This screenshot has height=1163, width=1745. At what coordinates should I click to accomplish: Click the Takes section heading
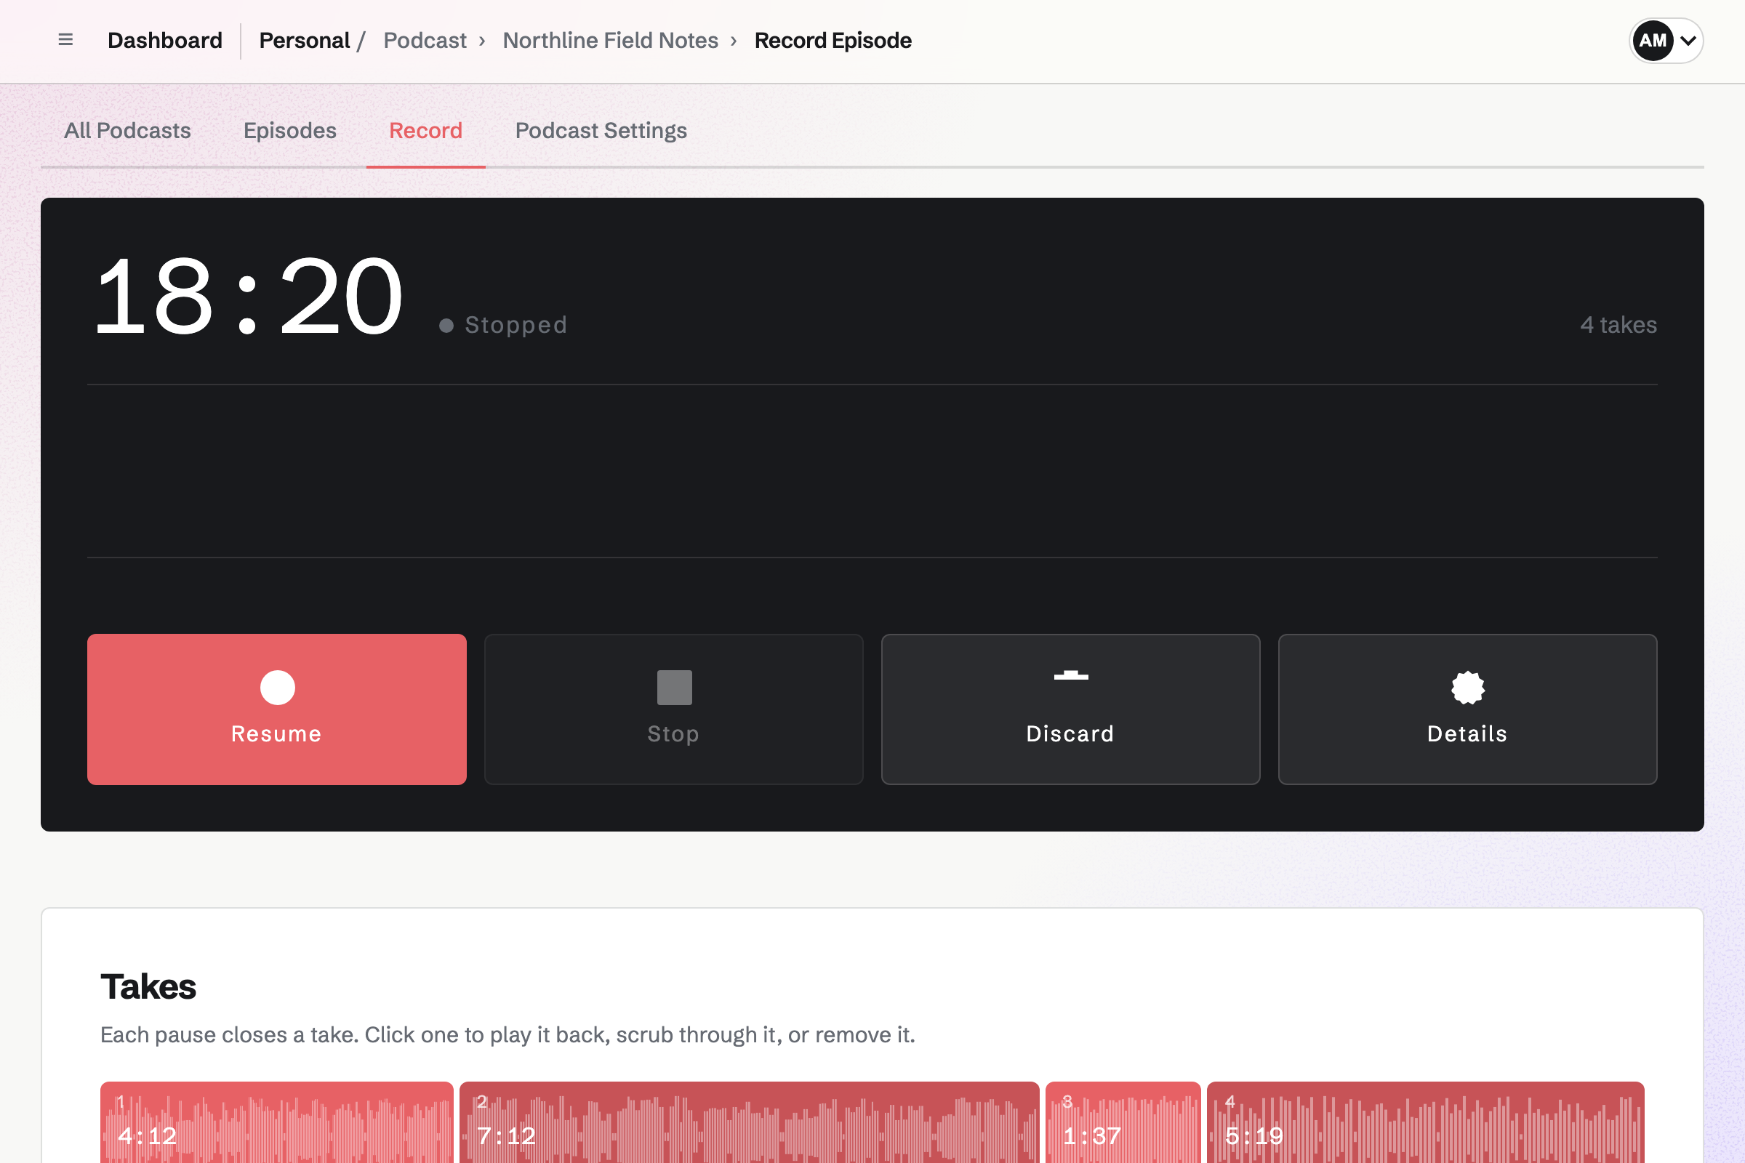click(x=148, y=986)
